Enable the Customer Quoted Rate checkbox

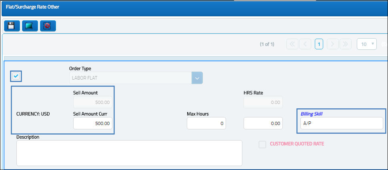[x=262, y=145]
